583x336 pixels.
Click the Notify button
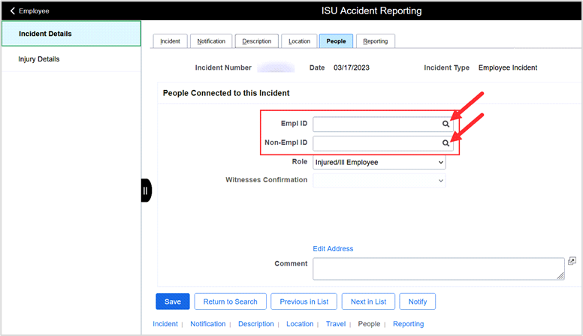pos(418,301)
